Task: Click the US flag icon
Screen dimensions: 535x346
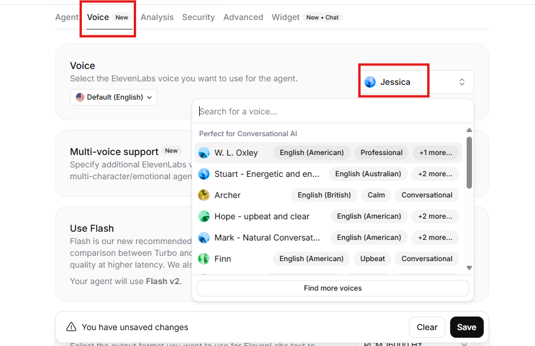Action: 80,97
